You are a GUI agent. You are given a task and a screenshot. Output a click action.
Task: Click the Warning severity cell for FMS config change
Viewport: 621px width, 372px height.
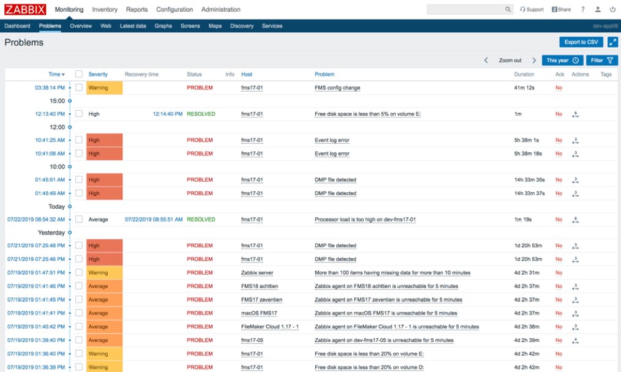(x=105, y=87)
